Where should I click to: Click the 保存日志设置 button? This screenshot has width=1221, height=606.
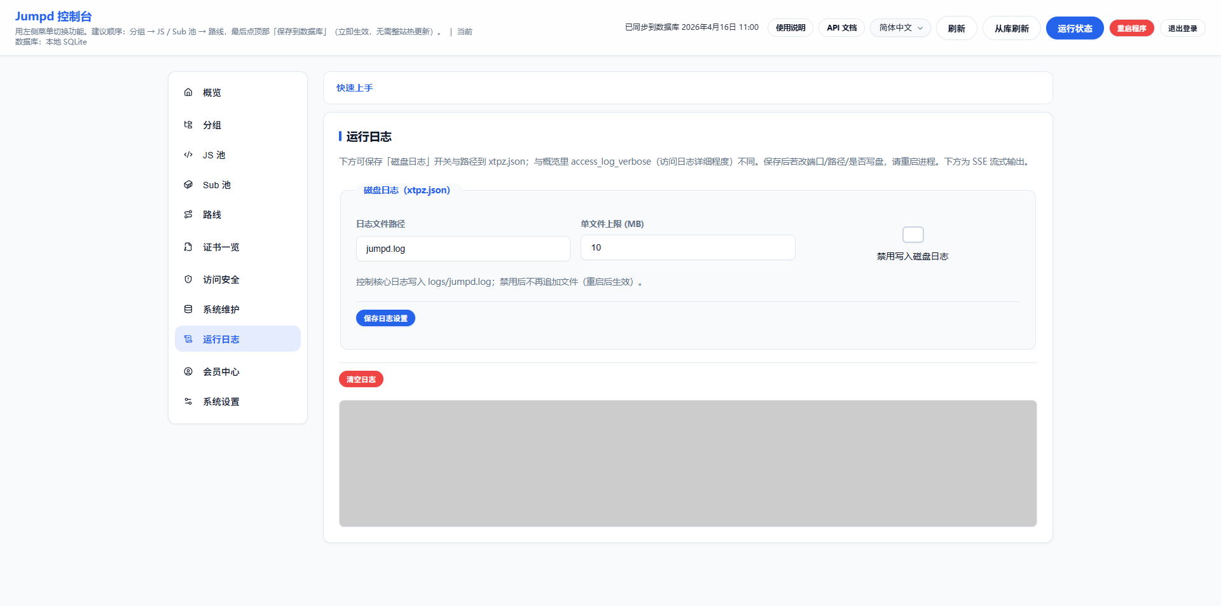click(x=385, y=318)
